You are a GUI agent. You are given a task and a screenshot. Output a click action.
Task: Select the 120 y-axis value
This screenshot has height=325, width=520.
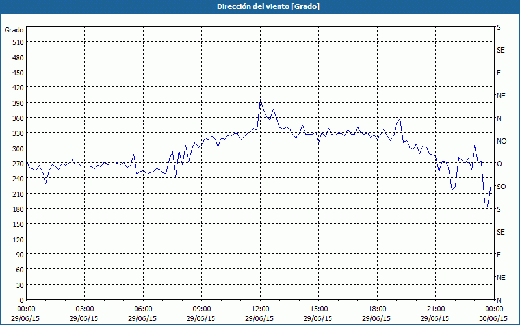[x=18, y=240]
